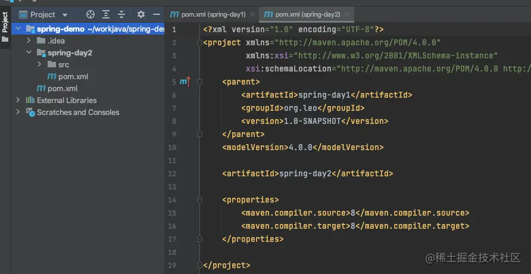531x274 pixels.
Task: Close the pom.xml (spring-day1) tab
Action: click(252, 14)
